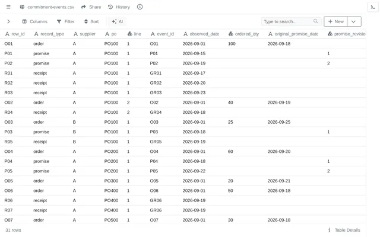
Task: Click the number type icon of ordered_qty column
Action: coord(231,34)
